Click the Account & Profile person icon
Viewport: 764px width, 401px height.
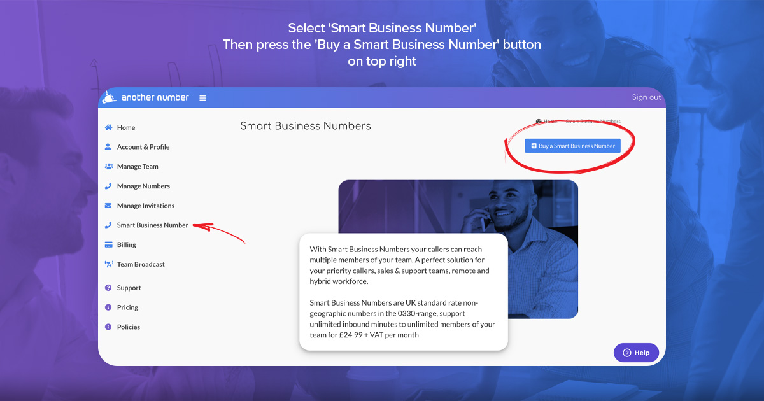pos(108,147)
